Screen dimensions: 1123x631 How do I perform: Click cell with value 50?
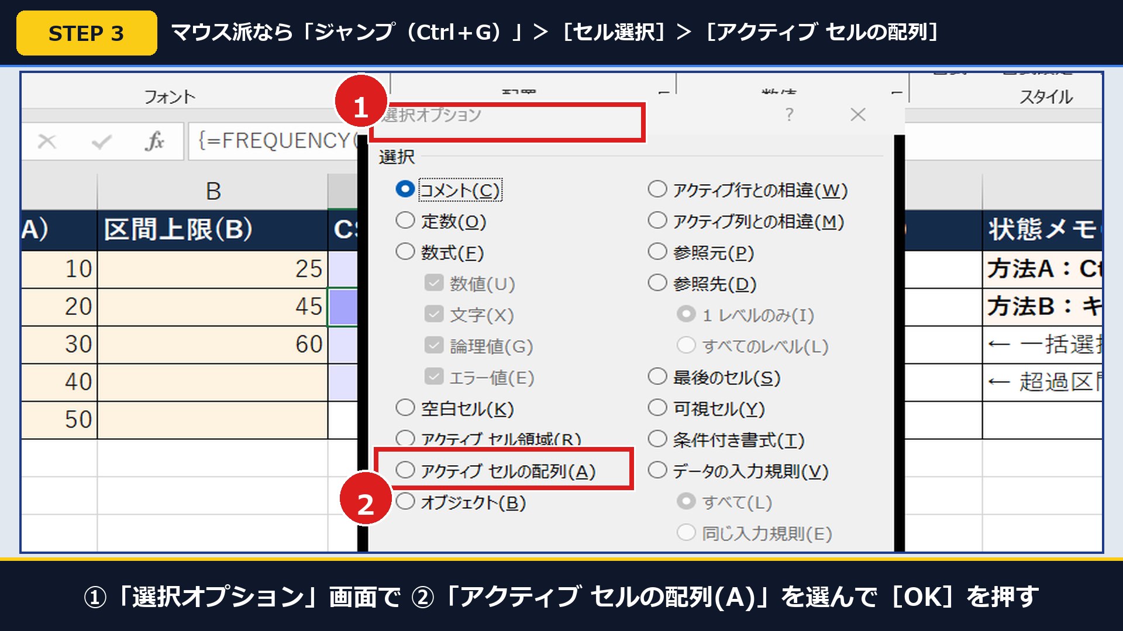click(x=59, y=419)
